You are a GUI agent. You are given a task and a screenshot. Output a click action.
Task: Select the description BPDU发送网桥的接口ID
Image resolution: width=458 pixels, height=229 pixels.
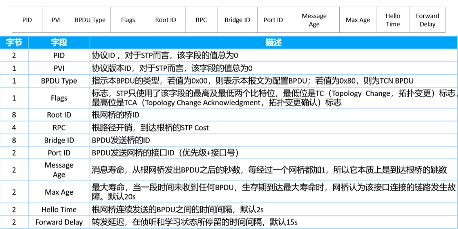[274, 153]
